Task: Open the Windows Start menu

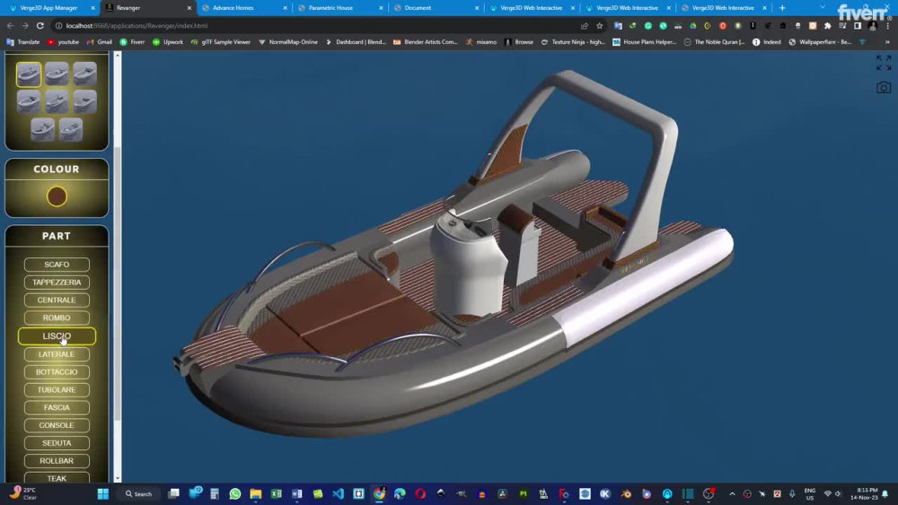Action: 103,493
